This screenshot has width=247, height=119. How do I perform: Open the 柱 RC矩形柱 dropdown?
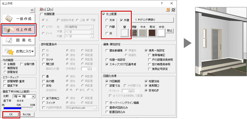click(80, 27)
